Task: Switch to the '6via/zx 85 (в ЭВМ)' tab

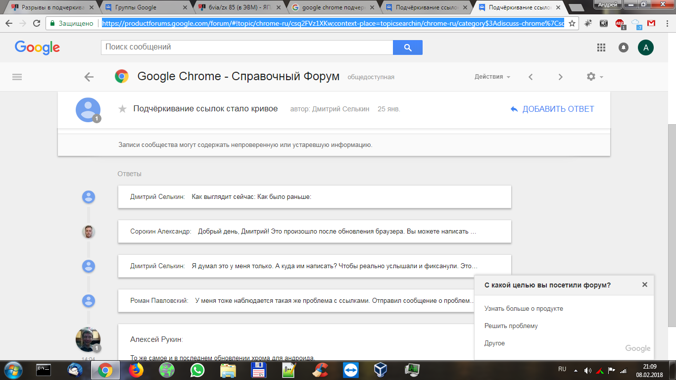Action: [241, 7]
